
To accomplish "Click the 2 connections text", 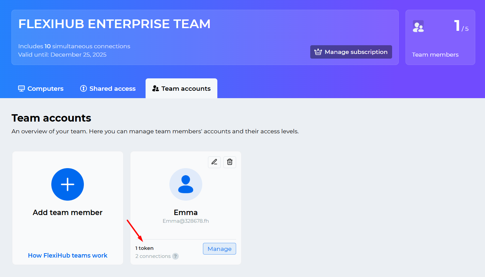I will (153, 256).
